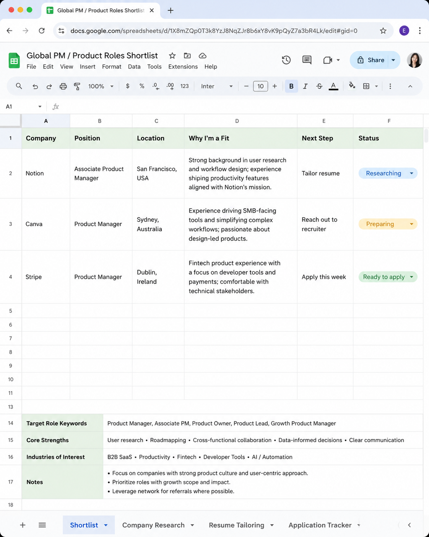Open Insert number format 123 menu
This screenshot has width=429, height=537.
tap(185, 86)
